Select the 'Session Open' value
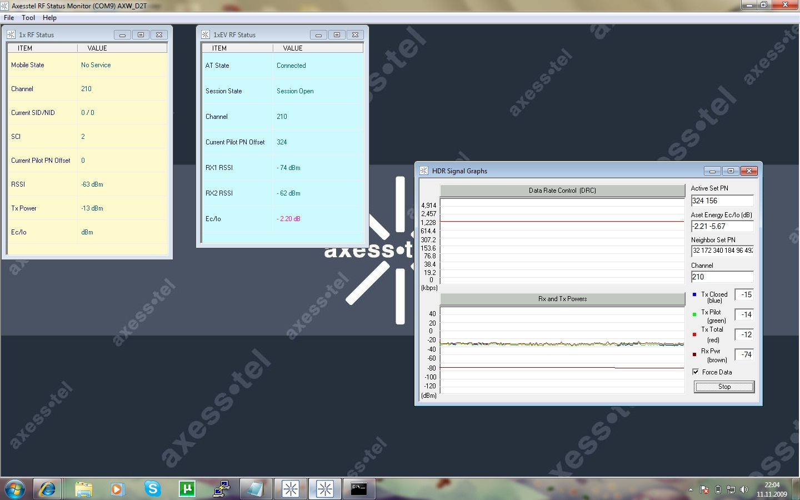 [x=295, y=91]
